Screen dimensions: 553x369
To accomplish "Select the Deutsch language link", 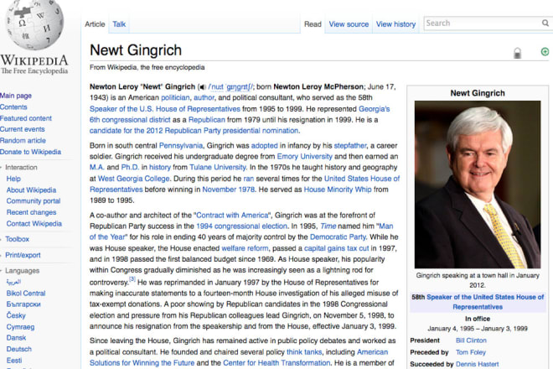I will [x=19, y=349].
